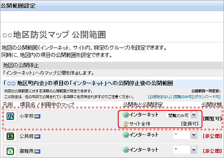224x158 pixels.
Task: Click the globe icon in 公民館 row
Action: 126,135
